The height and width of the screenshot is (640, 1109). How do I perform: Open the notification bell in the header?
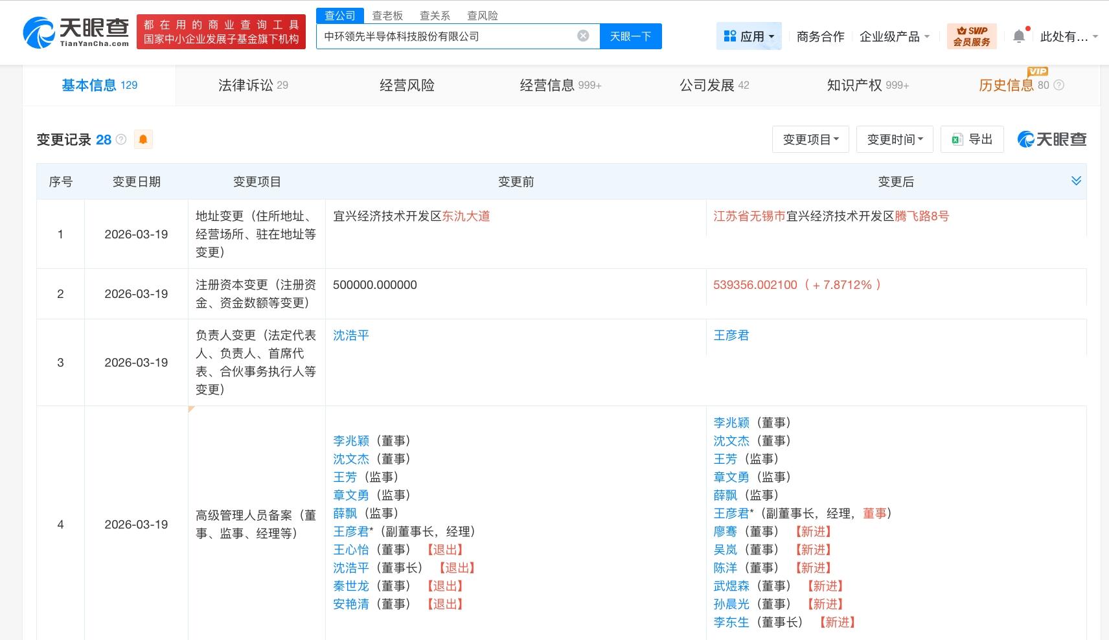coord(1019,36)
